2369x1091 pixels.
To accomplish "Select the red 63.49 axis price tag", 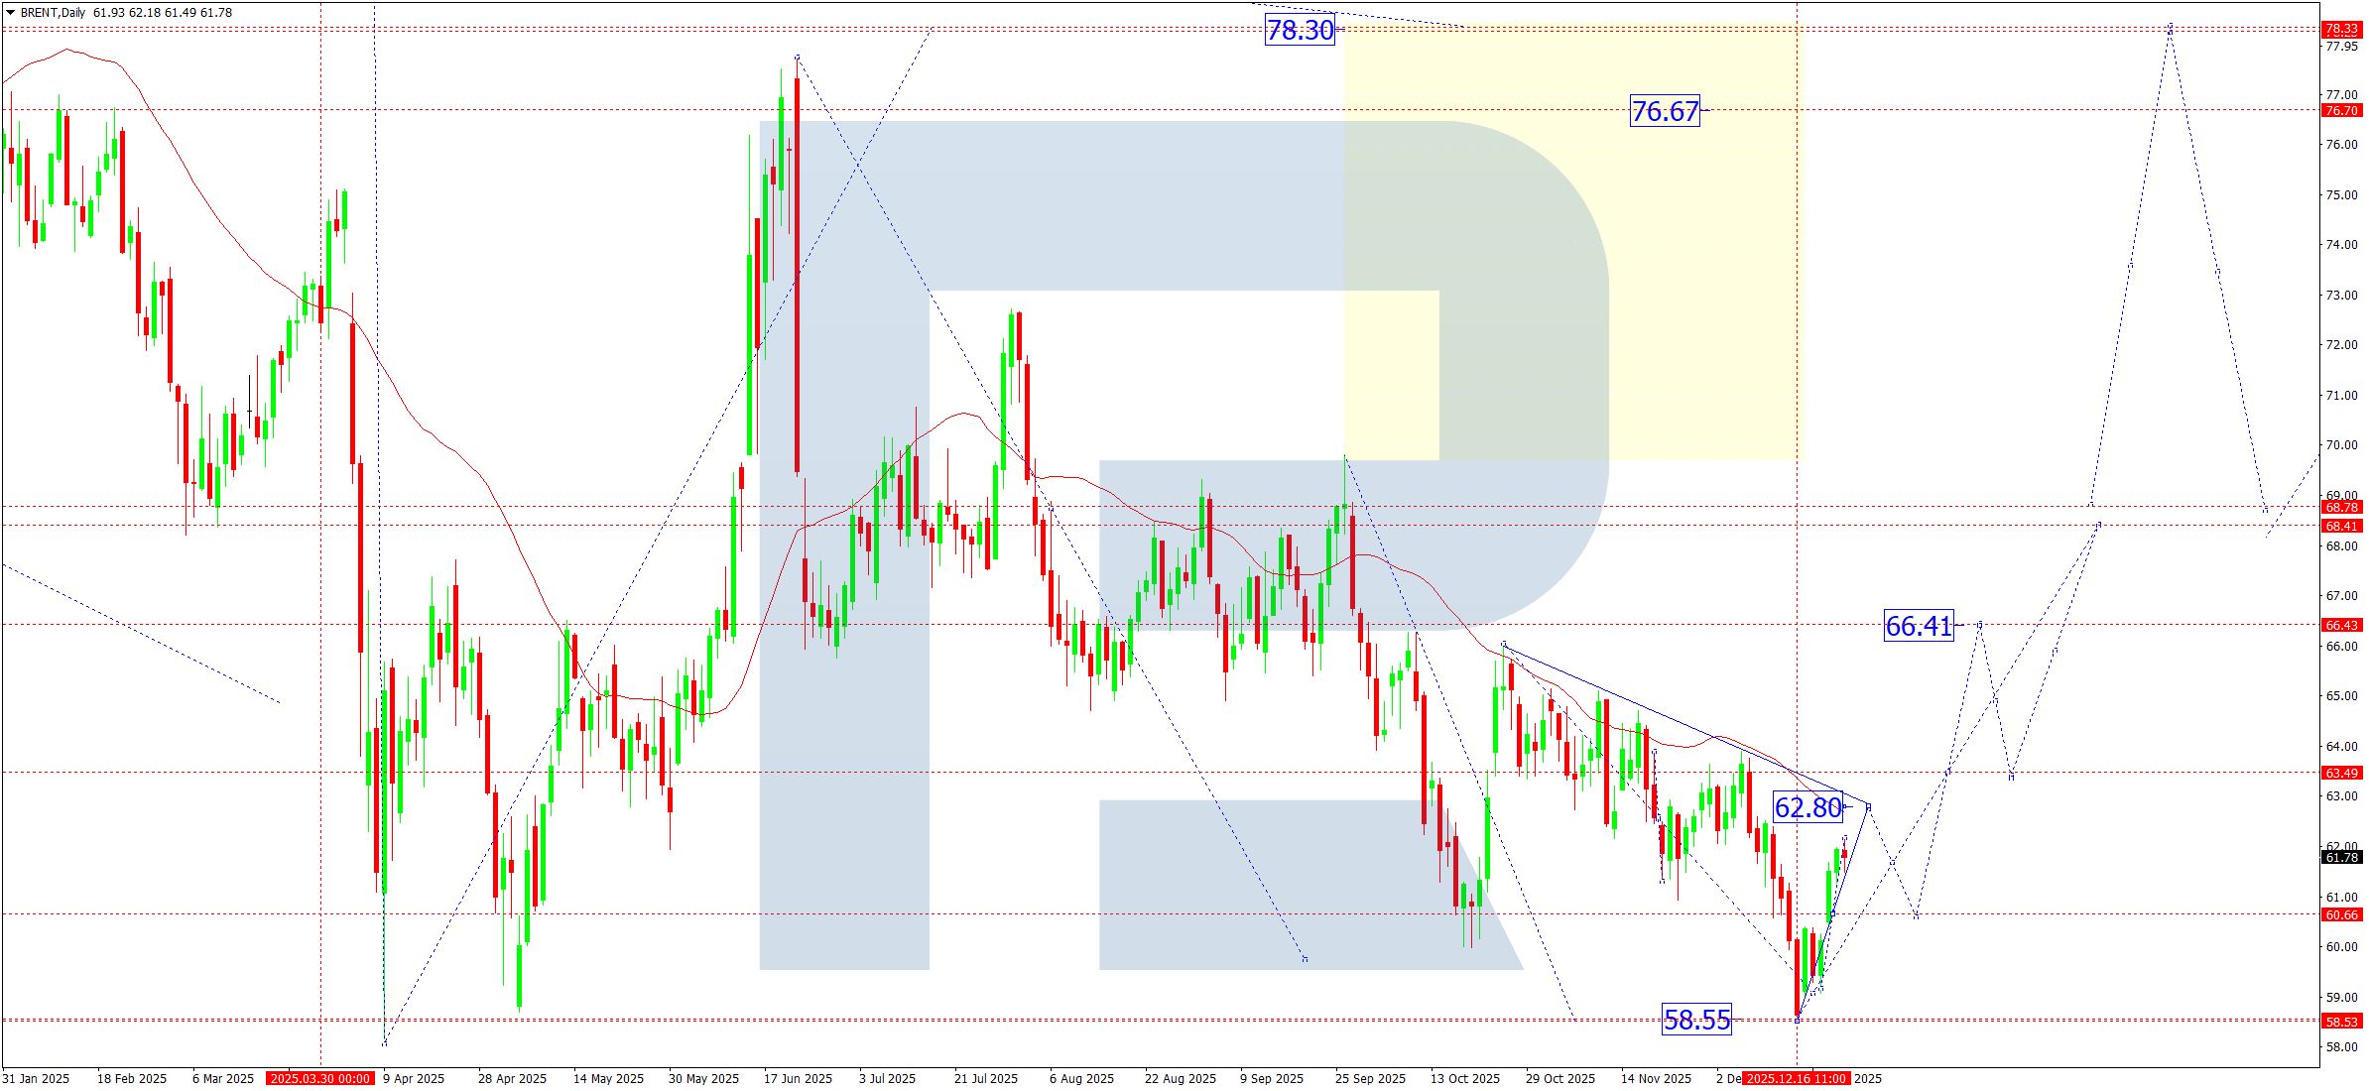I will click(x=2342, y=774).
